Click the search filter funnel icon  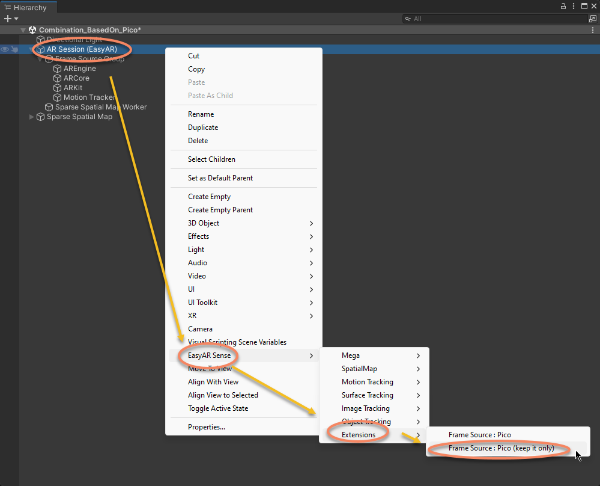(x=408, y=18)
